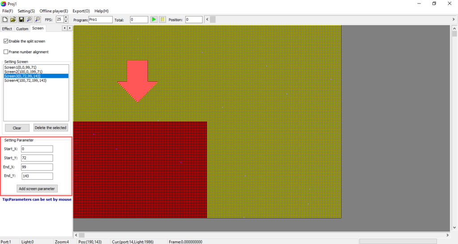Click the first magnifier zoom icon
The height and width of the screenshot is (244, 458).
point(29,20)
